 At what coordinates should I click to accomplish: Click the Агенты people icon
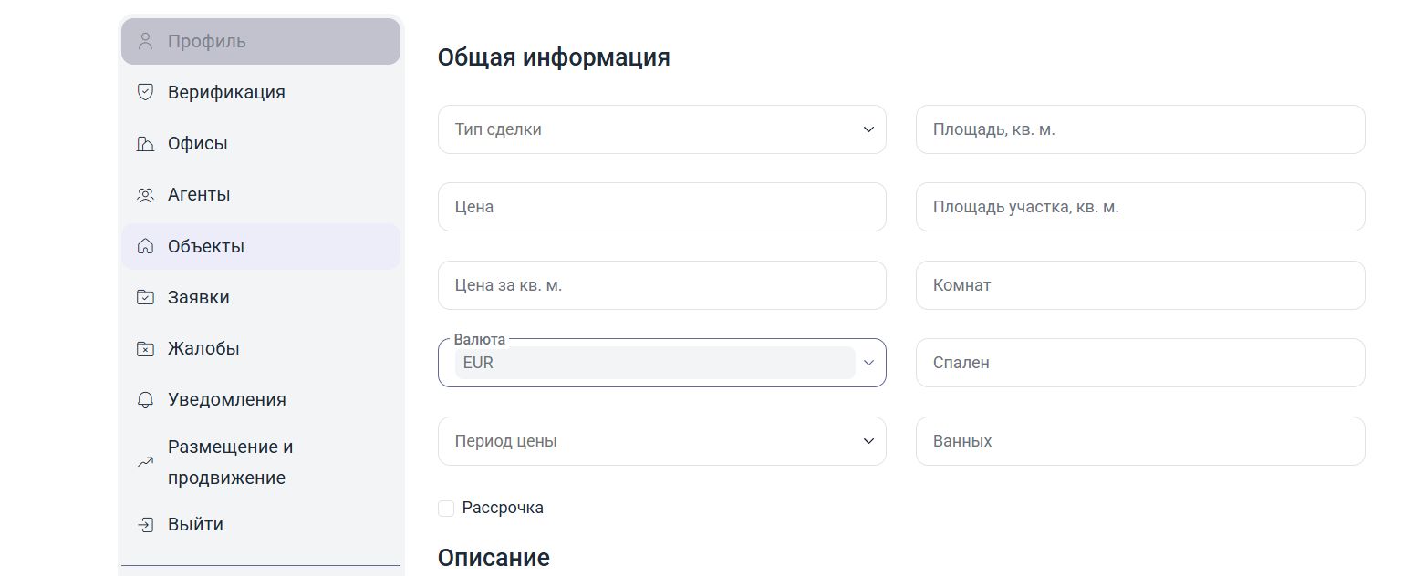145,194
